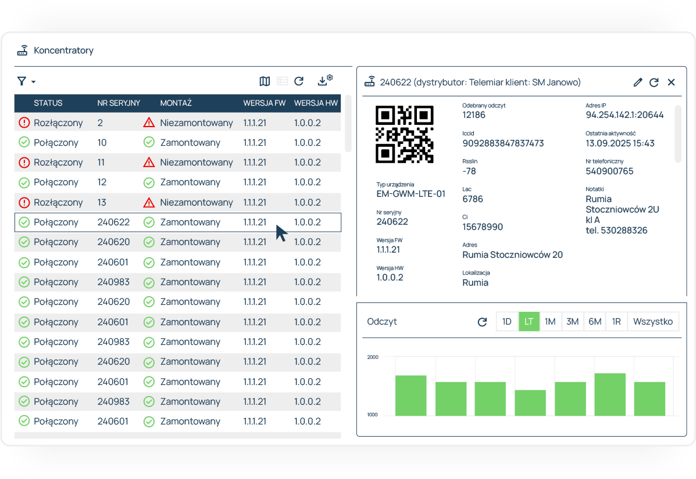Refresh the concentrators list
696x479 pixels.
(299, 81)
